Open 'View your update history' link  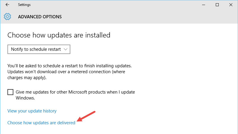pos(32,111)
